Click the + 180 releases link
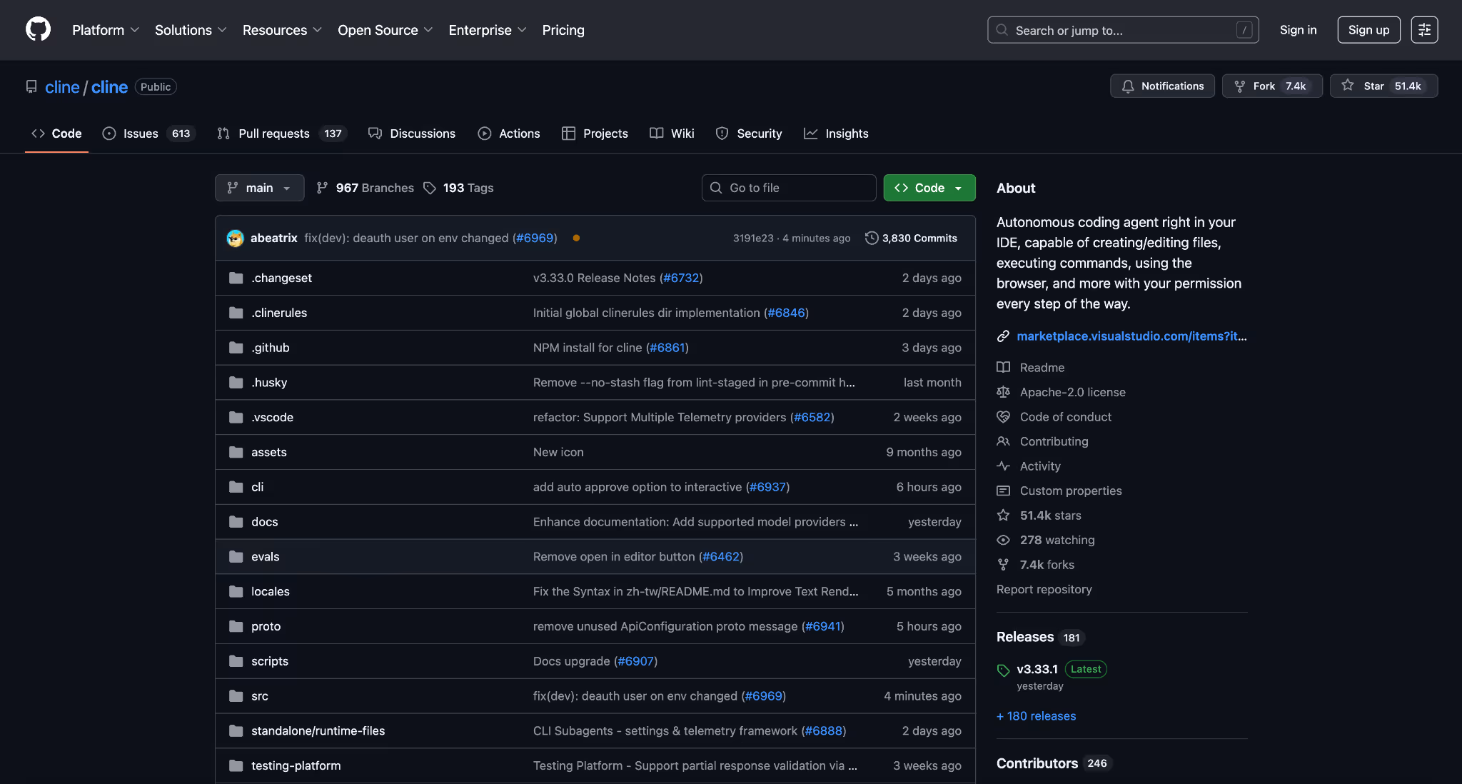This screenshot has height=784, width=1462. 1036,715
